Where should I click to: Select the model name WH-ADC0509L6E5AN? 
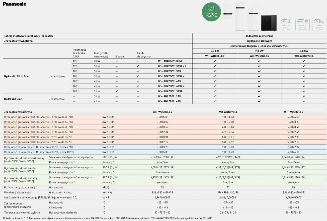click(x=171, y=86)
